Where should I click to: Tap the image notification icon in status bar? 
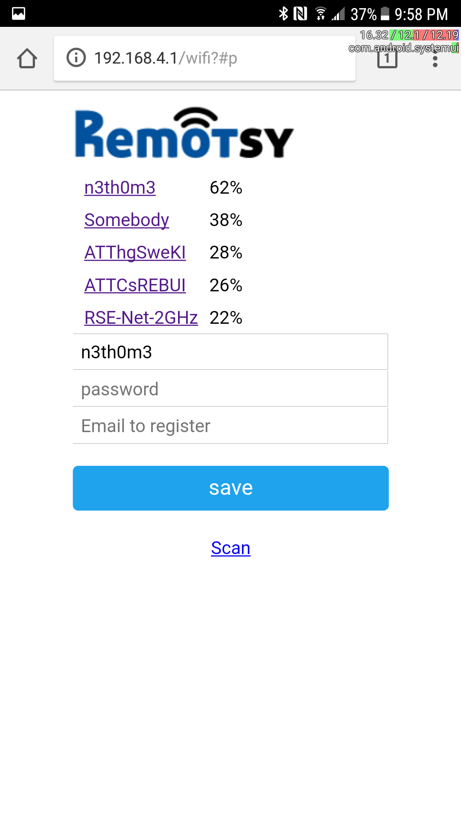point(18,14)
